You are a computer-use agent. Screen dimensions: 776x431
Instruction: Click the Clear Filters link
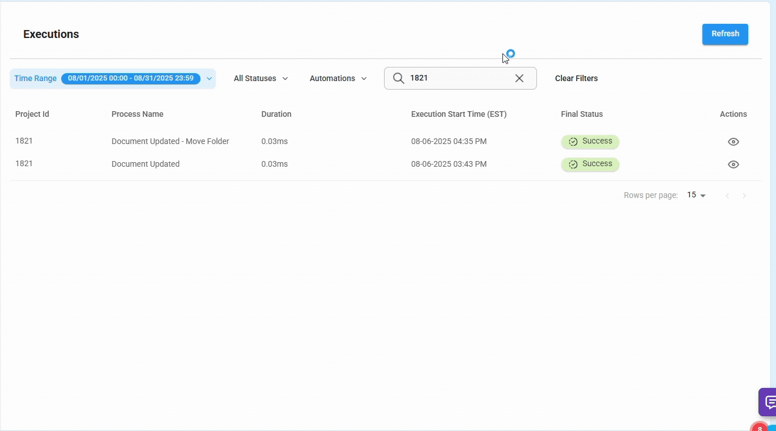click(x=576, y=78)
